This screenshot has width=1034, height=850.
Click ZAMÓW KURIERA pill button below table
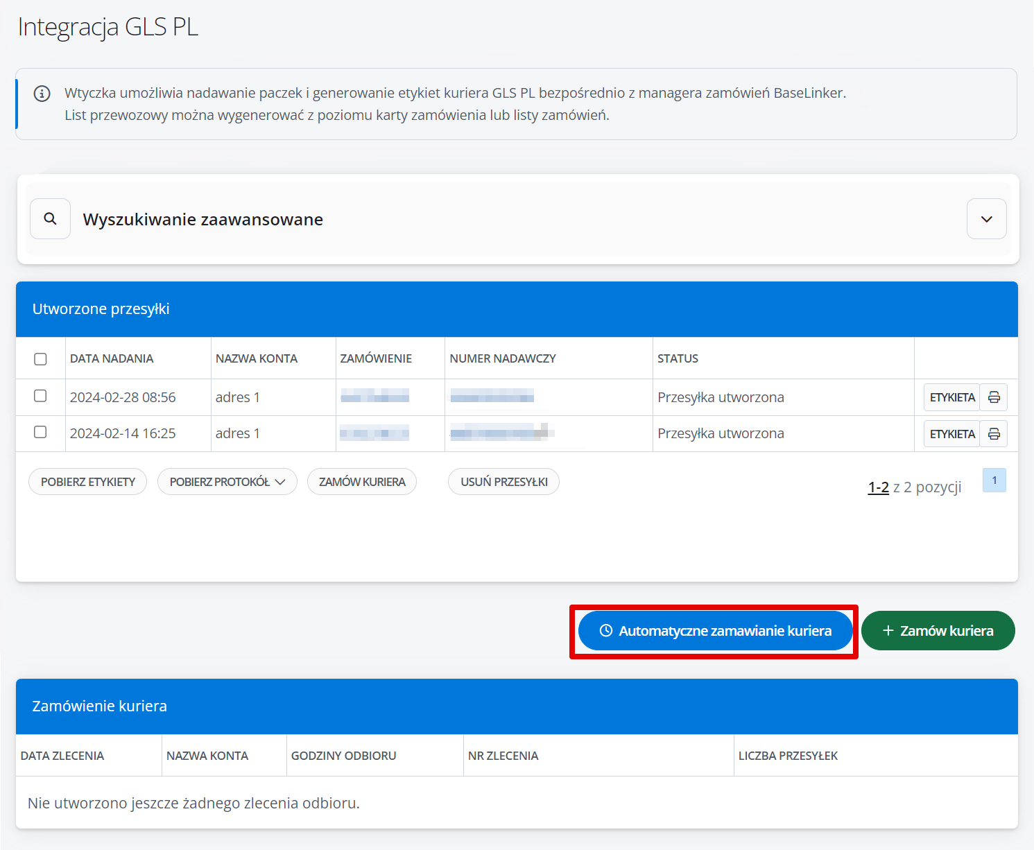coord(362,482)
